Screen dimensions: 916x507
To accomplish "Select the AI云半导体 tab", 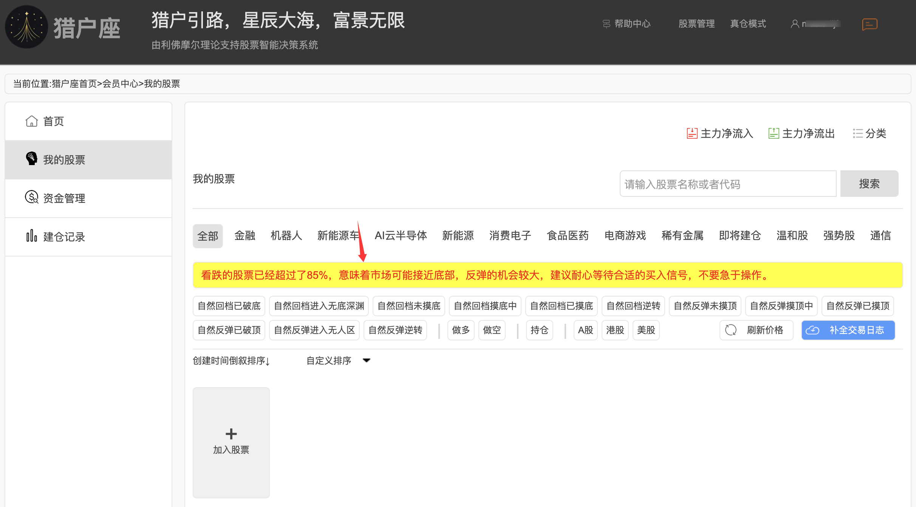I will click(x=401, y=236).
